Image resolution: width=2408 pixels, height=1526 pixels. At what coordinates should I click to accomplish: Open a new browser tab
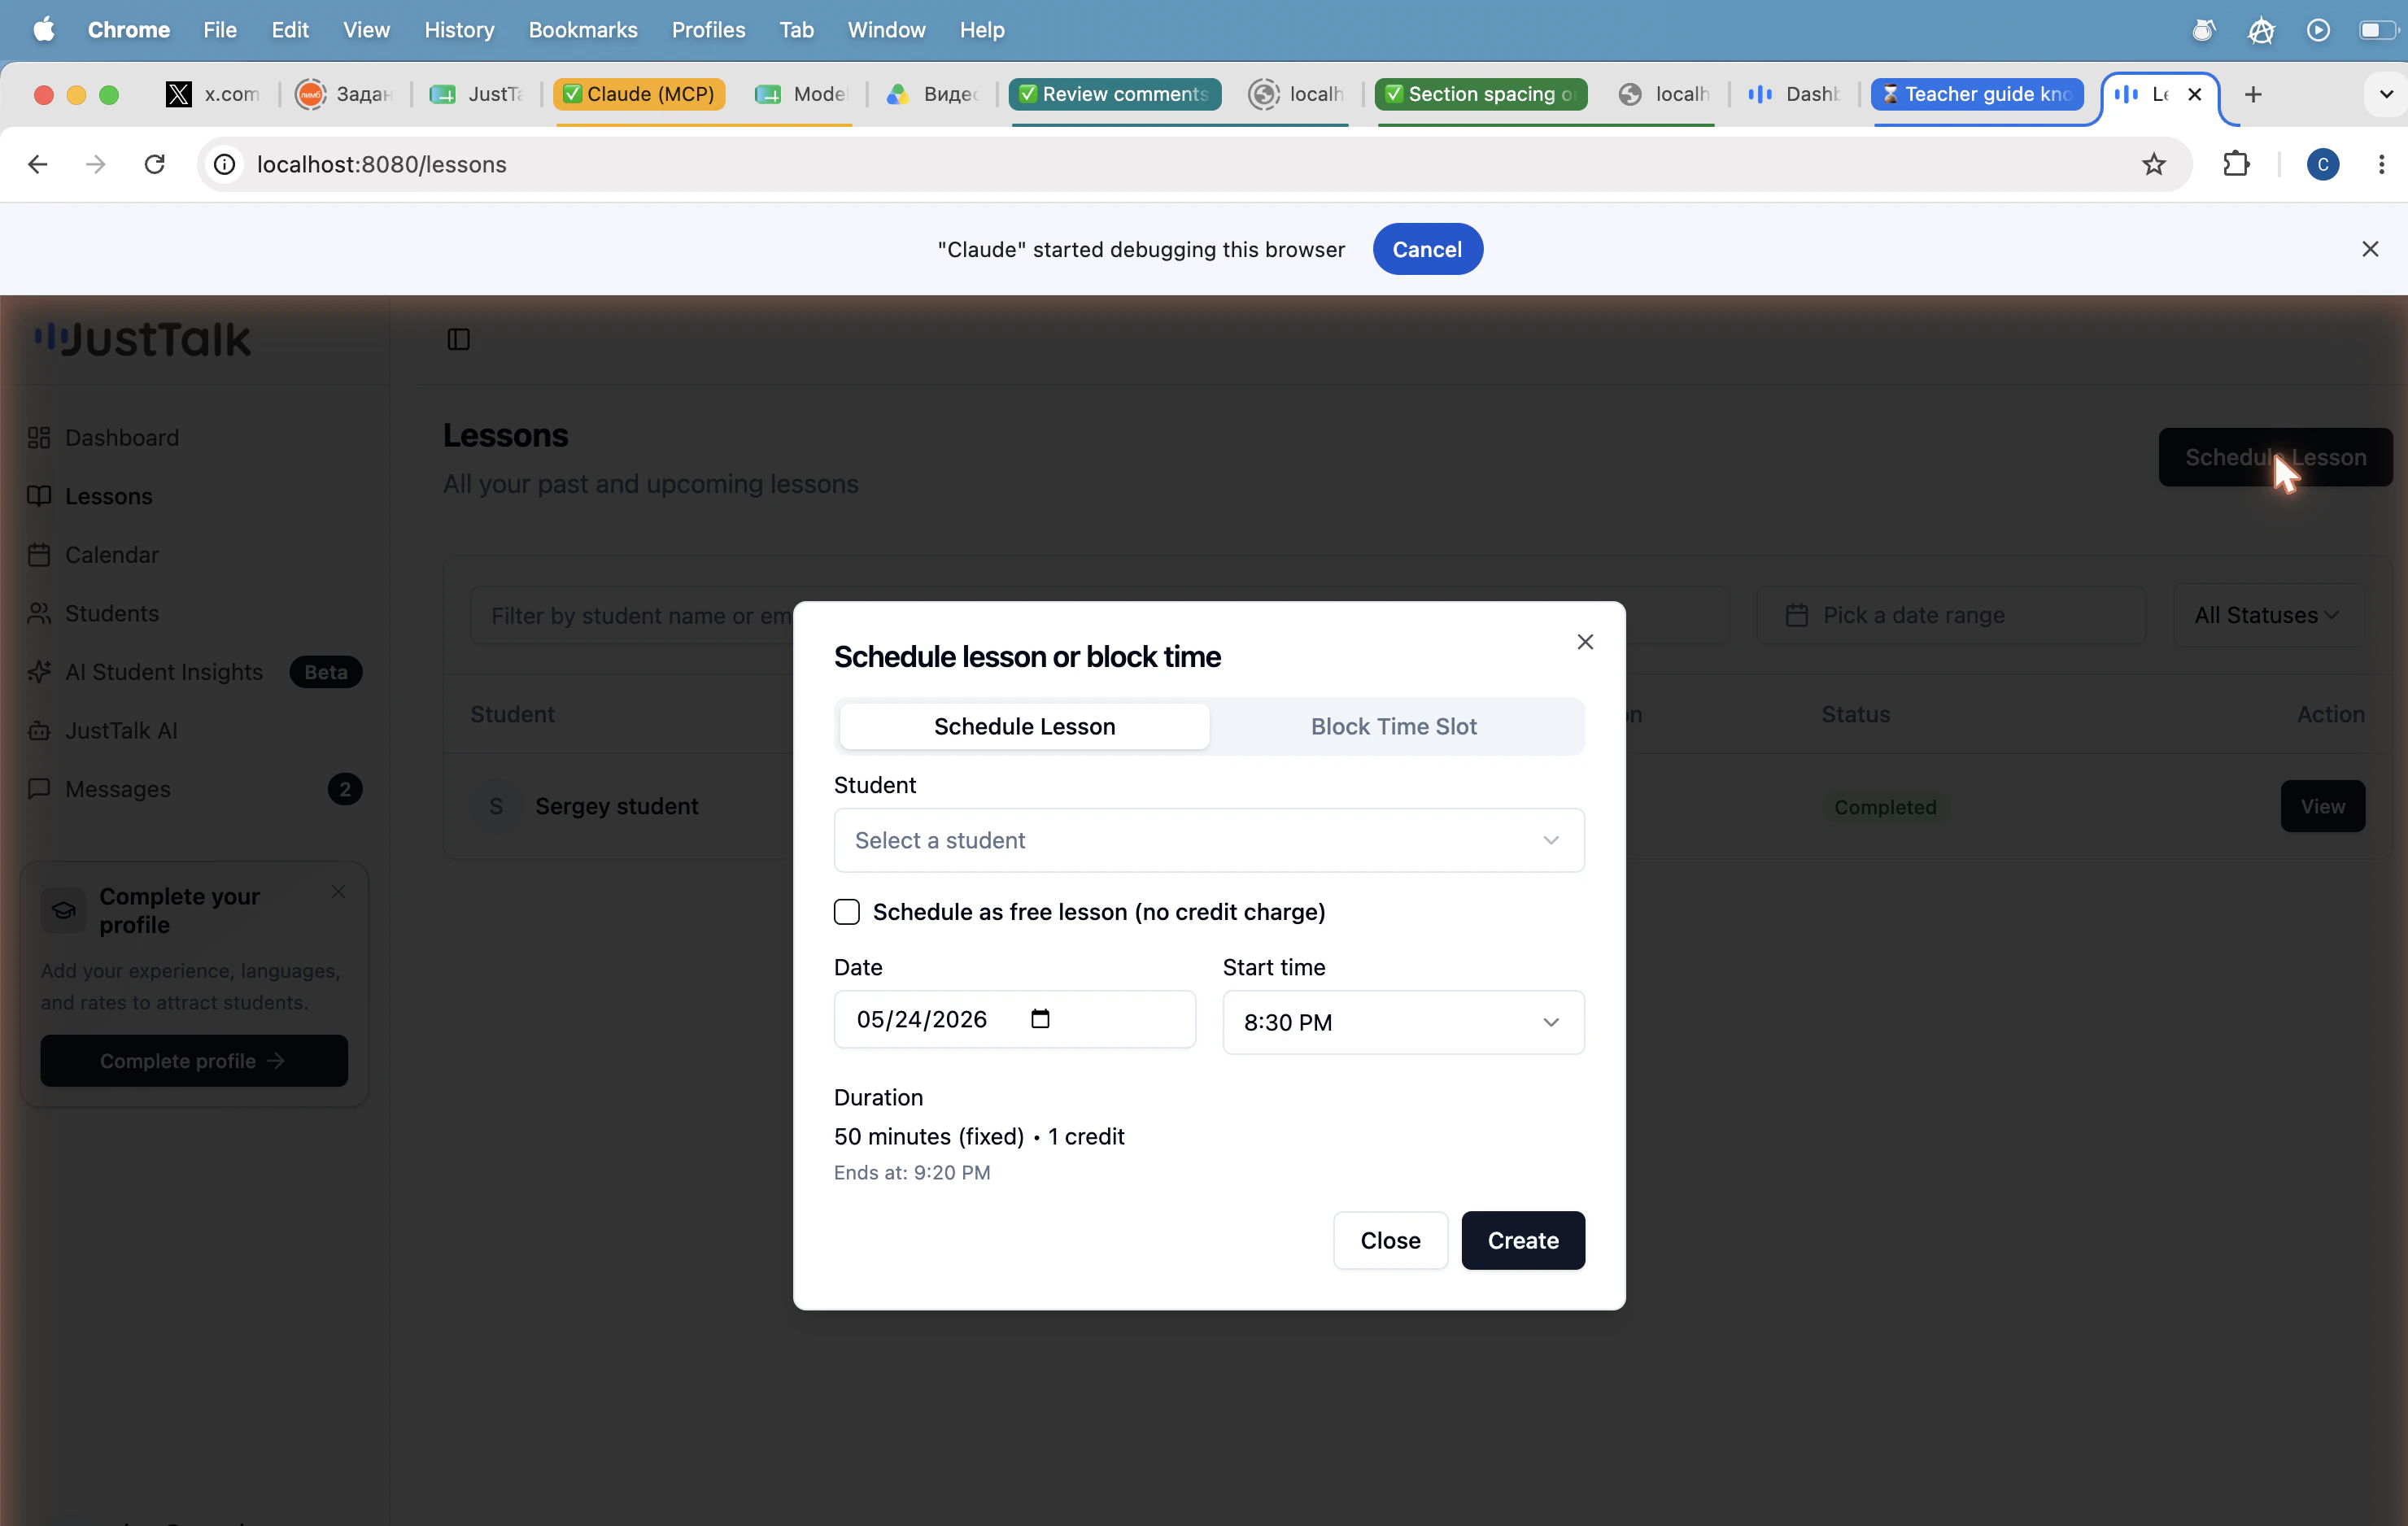pyautogui.click(x=2252, y=94)
